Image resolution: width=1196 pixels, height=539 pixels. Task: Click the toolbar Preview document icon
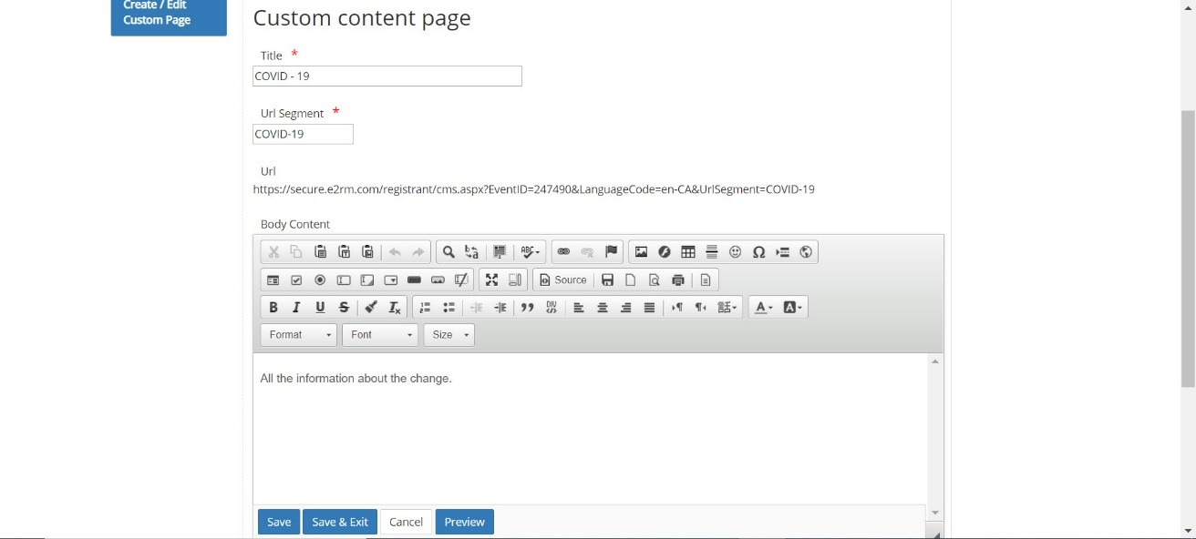654,280
